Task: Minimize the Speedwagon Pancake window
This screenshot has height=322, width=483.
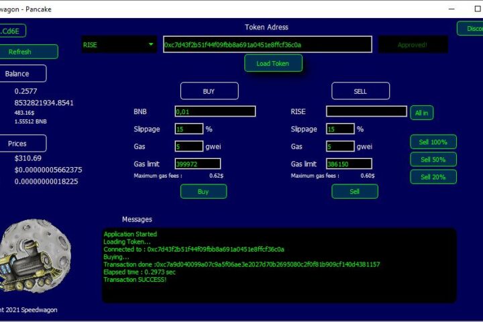Action: click(x=451, y=9)
